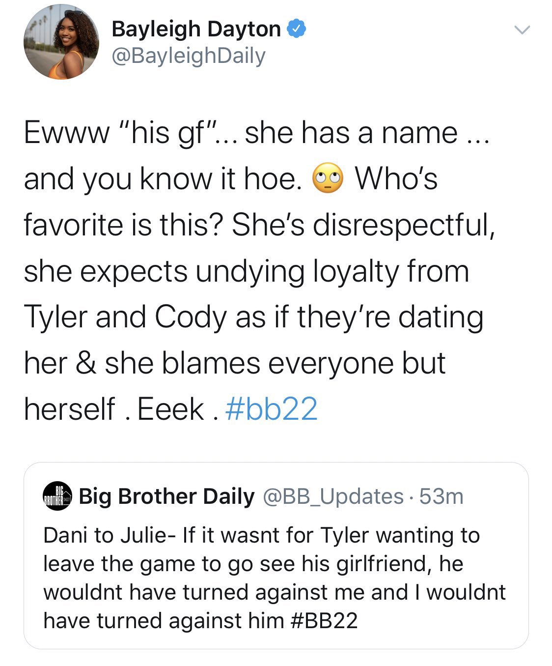Click the Bayleigh Dayton display name

point(196,29)
